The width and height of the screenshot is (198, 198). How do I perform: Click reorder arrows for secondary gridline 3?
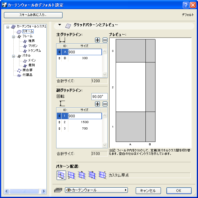pyautogui.click(x=59, y=129)
